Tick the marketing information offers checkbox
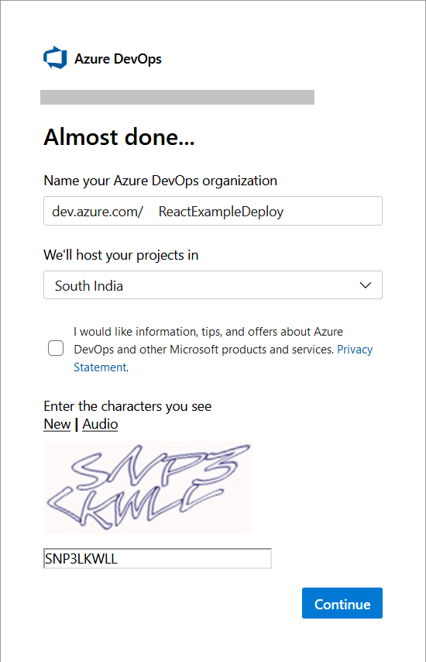This screenshot has height=662, width=426. point(56,348)
